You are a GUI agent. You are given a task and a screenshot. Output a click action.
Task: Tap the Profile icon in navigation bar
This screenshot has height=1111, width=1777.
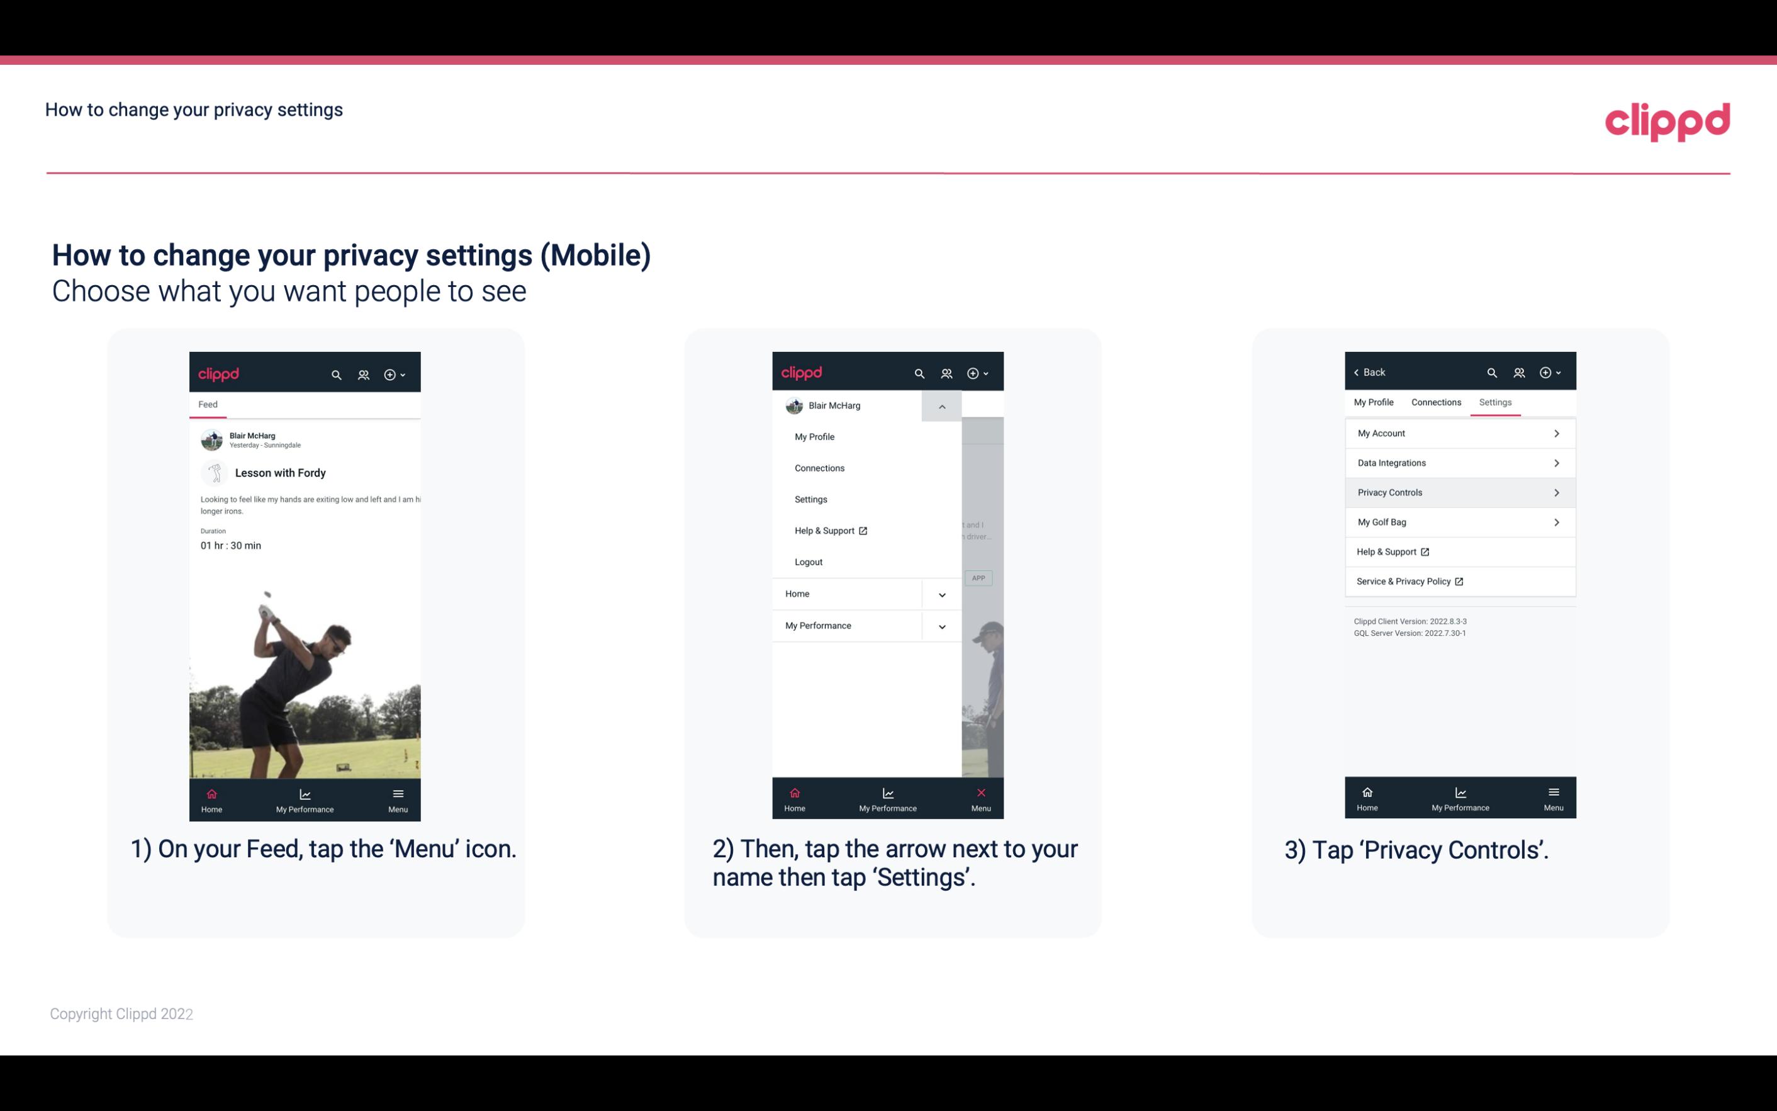(364, 373)
